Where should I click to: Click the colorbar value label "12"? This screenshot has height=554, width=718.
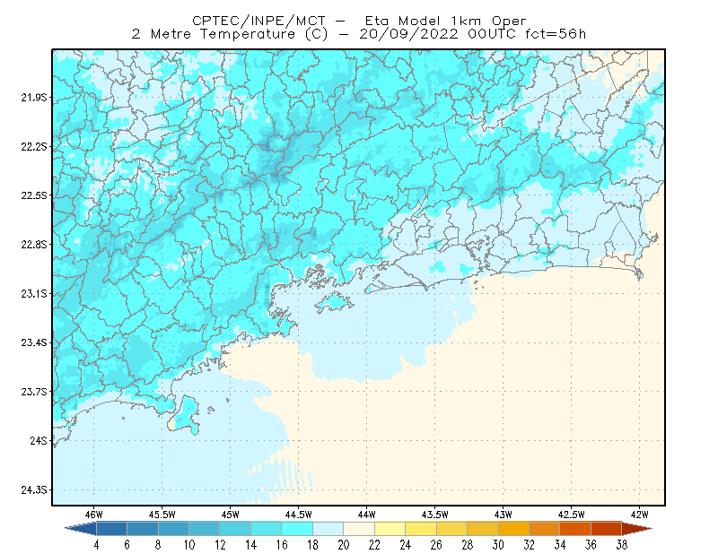pyautogui.click(x=220, y=545)
